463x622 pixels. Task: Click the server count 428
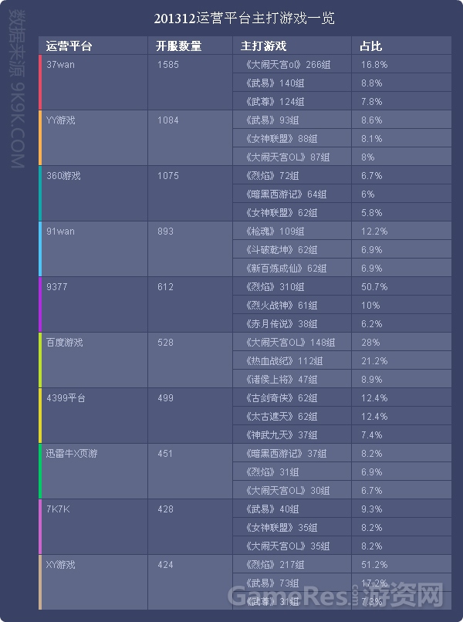click(x=165, y=509)
